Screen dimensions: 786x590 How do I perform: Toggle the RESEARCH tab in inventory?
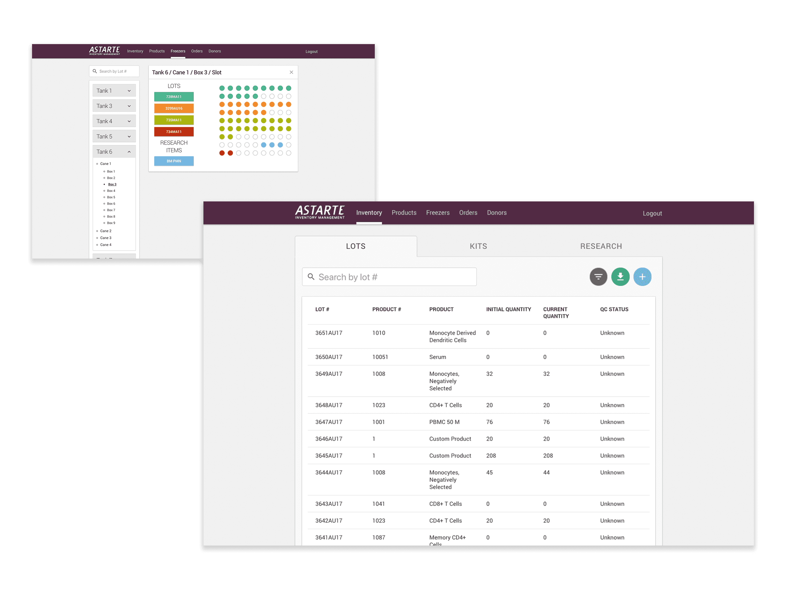(x=601, y=246)
